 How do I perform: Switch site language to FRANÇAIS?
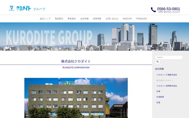tap(141, 19)
